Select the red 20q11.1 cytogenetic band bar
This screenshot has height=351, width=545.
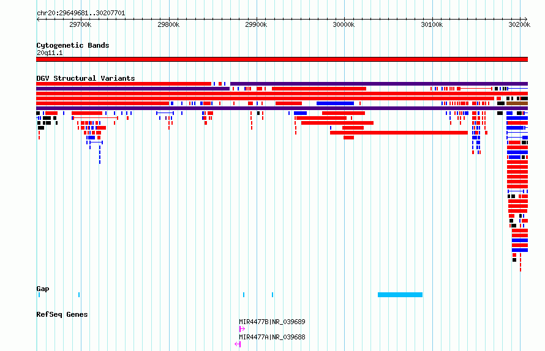(x=282, y=59)
